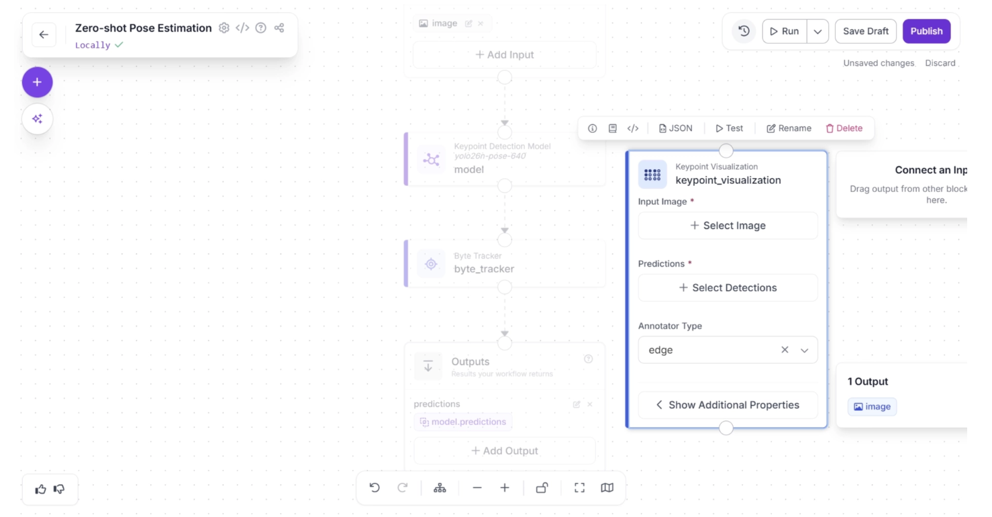Screen dimensions: 992x517
Task: Expand Show Additional Properties
Action: tap(728, 405)
